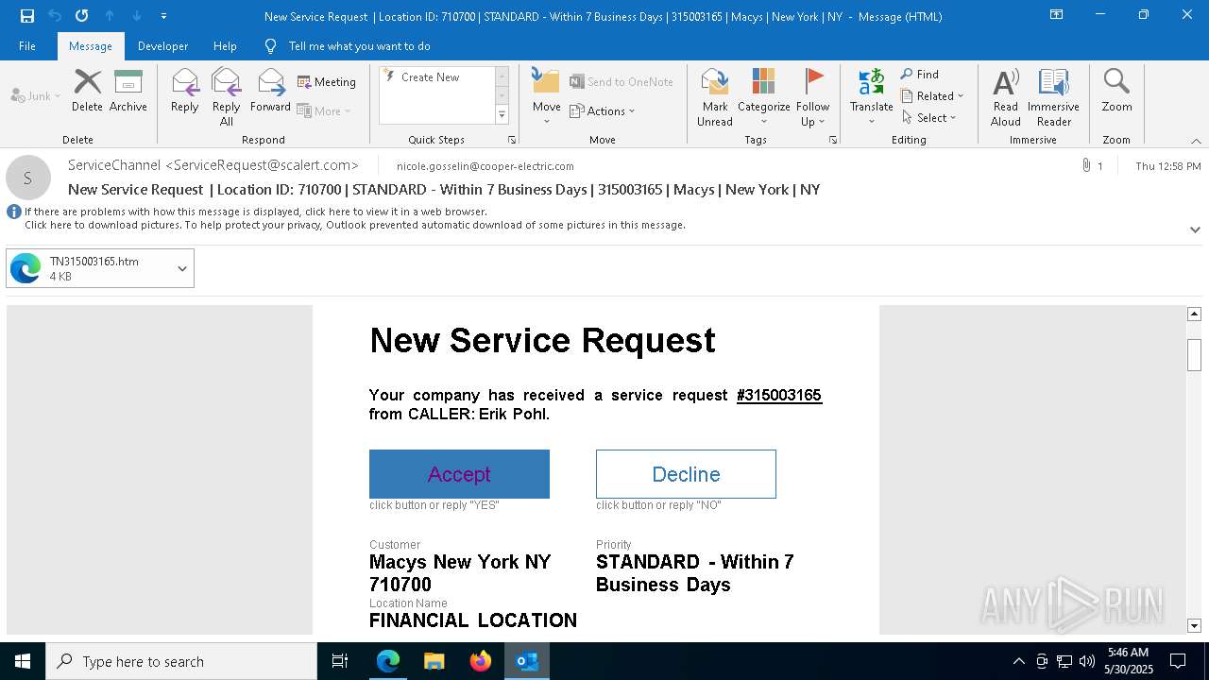The width and height of the screenshot is (1209, 680).
Task: Click the message scrollbar up arrow
Action: click(x=1194, y=314)
